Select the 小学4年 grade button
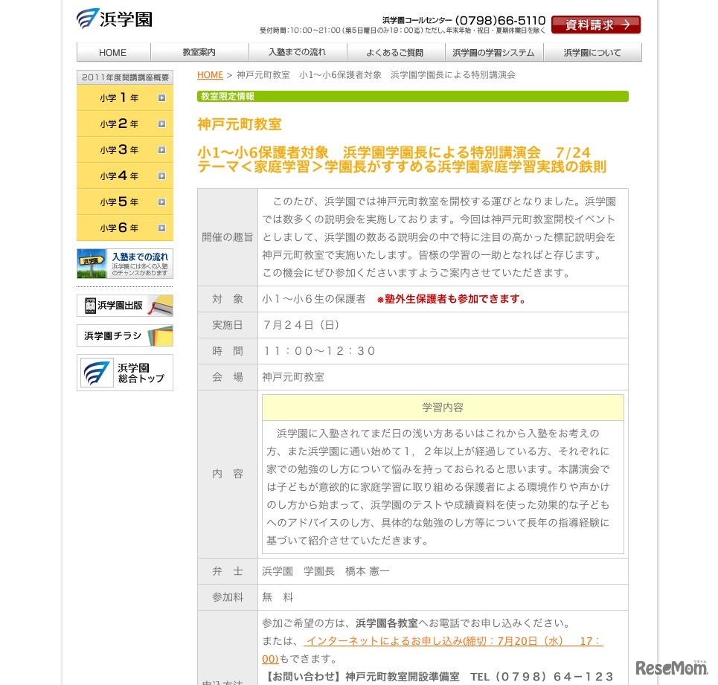This screenshot has width=718, height=685. (119, 176)
